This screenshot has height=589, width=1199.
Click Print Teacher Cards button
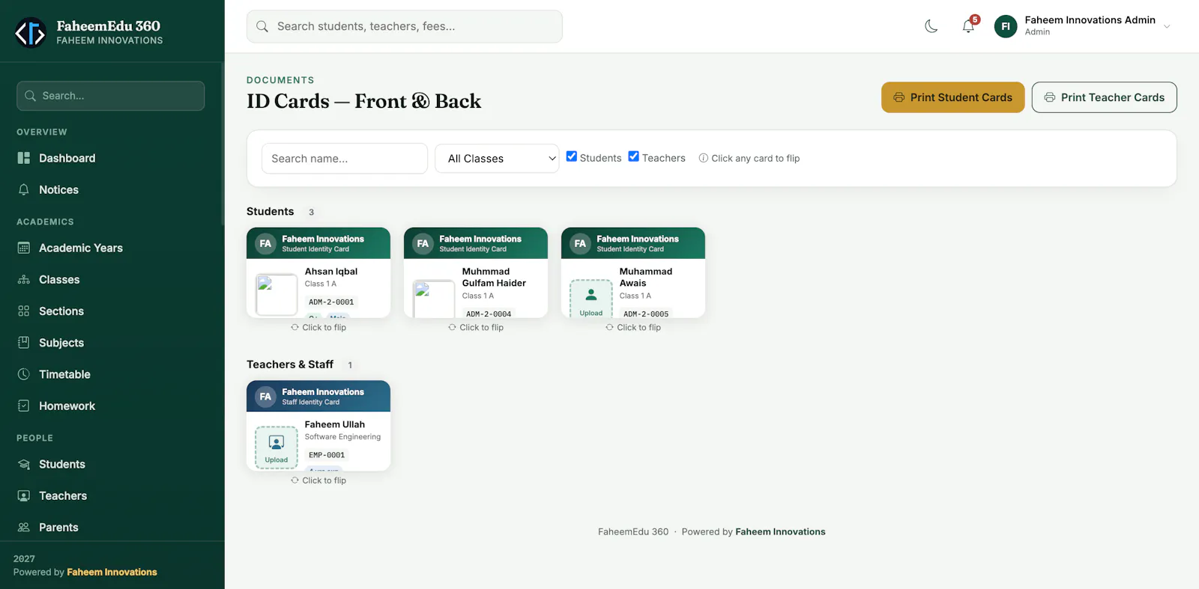pyautogui.click(x=1104, y=97)
